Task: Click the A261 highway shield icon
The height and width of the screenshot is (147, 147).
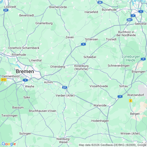Action: pos(130,20)
